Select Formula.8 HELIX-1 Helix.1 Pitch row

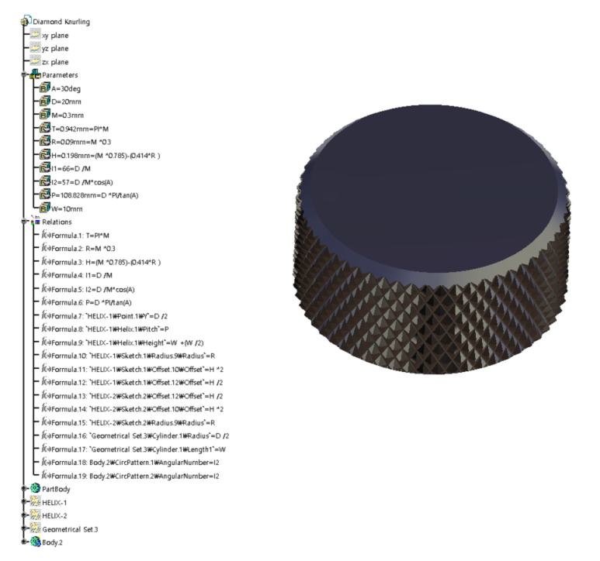point(105,329)
